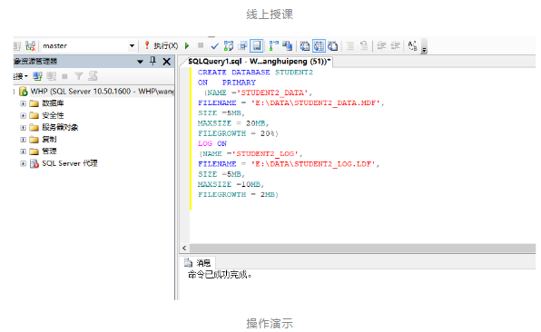The image size is (541, 332).
Task: Toggle results to grid icon
Action: click(x=320, y=45)
